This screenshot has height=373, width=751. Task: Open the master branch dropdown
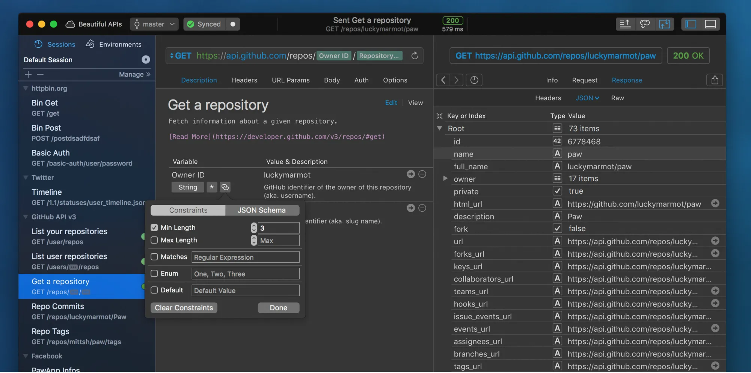click(154, 24)
